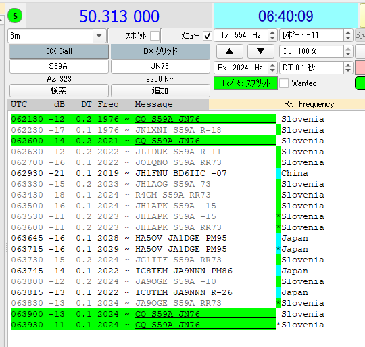The image size is (365, 347).
Task: Select the 062600 CQ S59A JN76 row
Action: (143, 141)
